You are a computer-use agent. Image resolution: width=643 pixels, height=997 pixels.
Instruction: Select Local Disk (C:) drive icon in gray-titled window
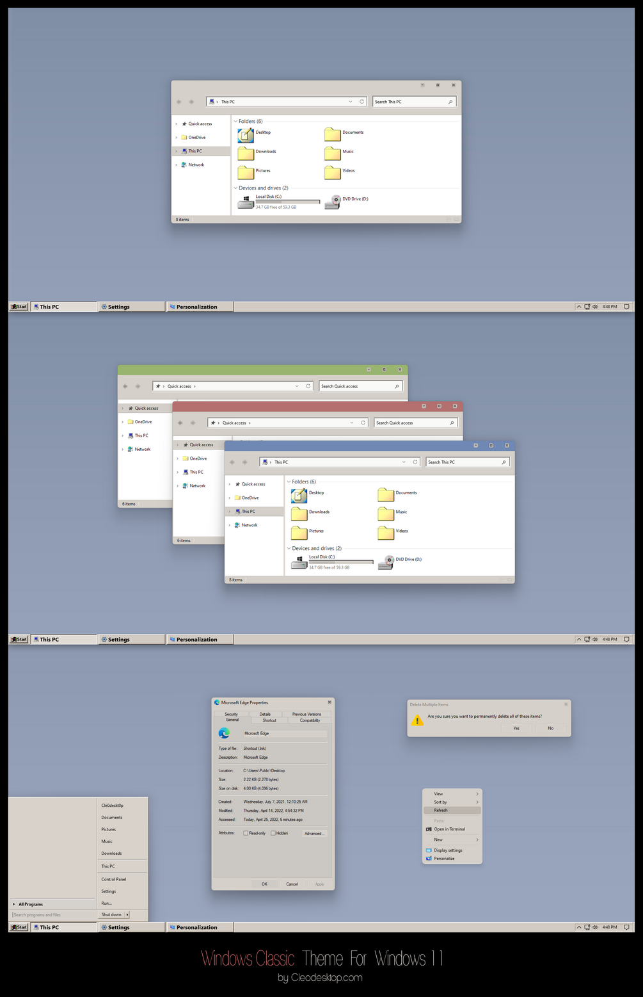(x=246, y=202)
